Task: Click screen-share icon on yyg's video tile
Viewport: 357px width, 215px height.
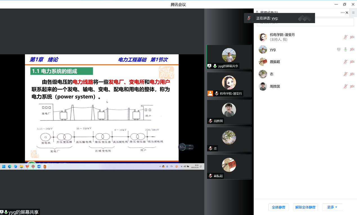Action: (x=209, y=66)
